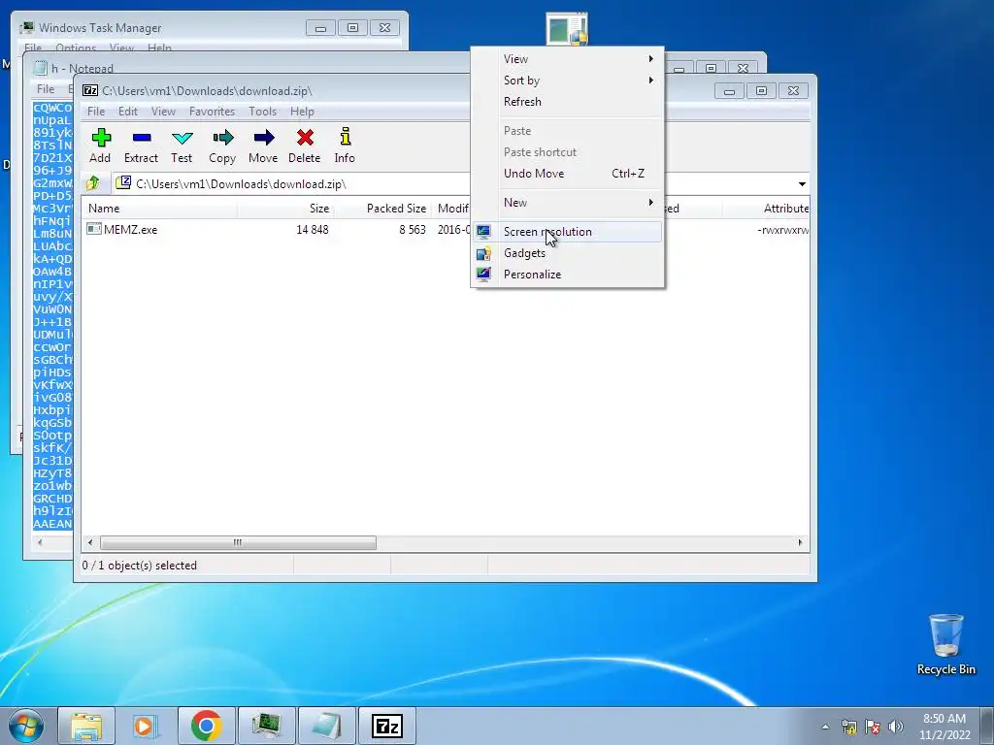The image size is (994, 745).
Task: Open the 7-Zip Tools menu
Action: pyautogui.click(x=262, y=112)
